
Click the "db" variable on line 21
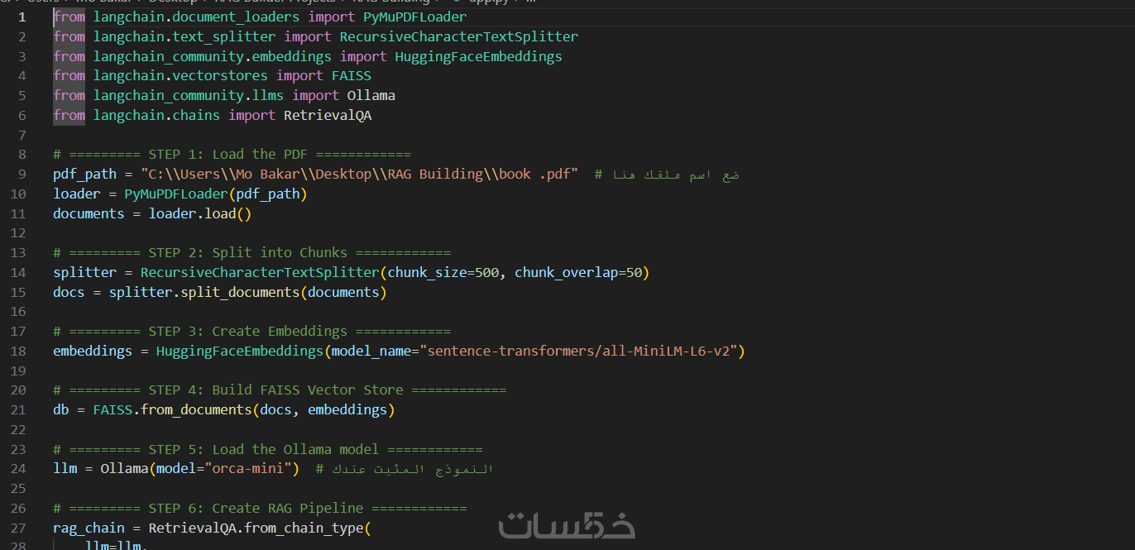click(x=60, y=409)
